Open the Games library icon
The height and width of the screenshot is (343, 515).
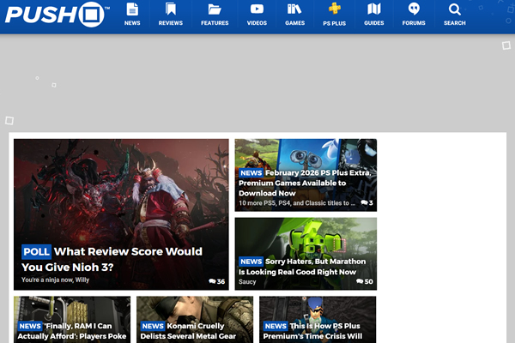click(294, 9)
